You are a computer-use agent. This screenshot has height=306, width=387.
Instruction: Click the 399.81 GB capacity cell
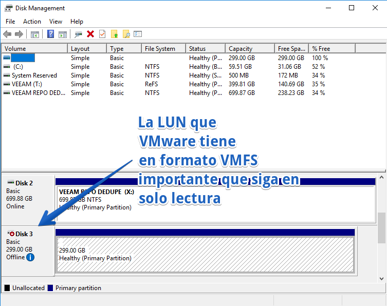point(242,84)
